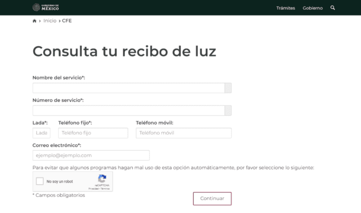This screenshot has height=213, width=361.
Task: Click the Teléfono fijo input
Action: pyautogui.click(x=93, y=133)
